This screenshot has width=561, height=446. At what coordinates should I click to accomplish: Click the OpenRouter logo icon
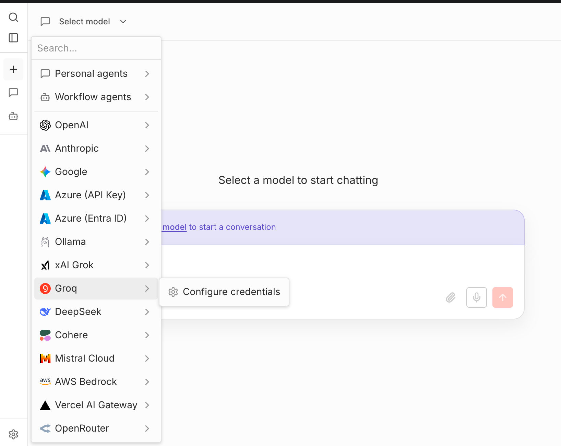coord(45,429)
